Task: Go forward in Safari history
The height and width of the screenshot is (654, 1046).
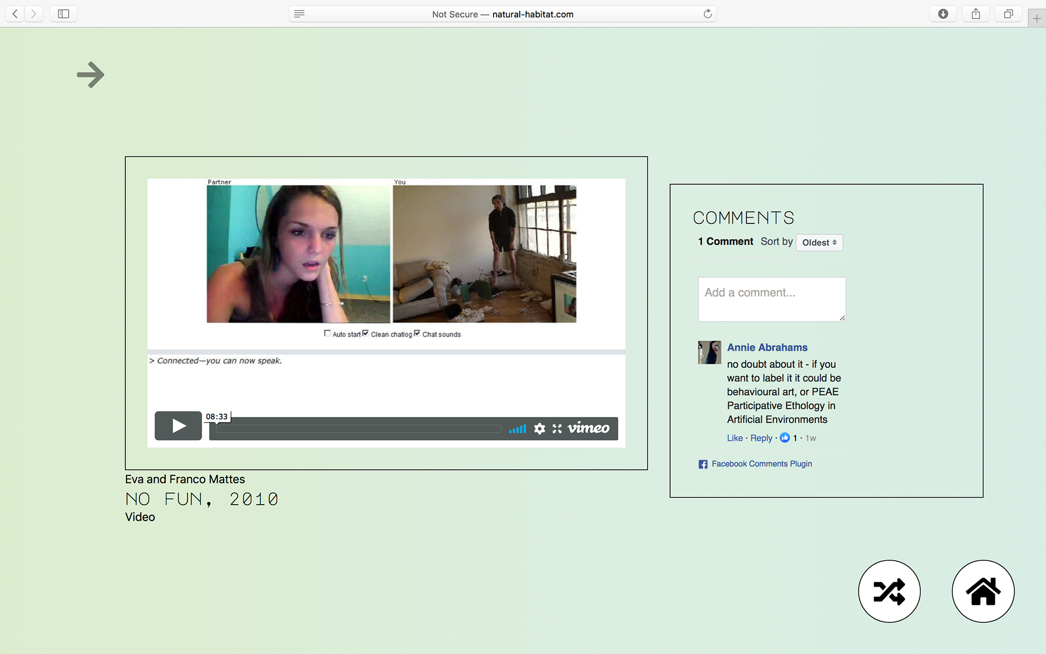Action: click(x=34, y=14)
